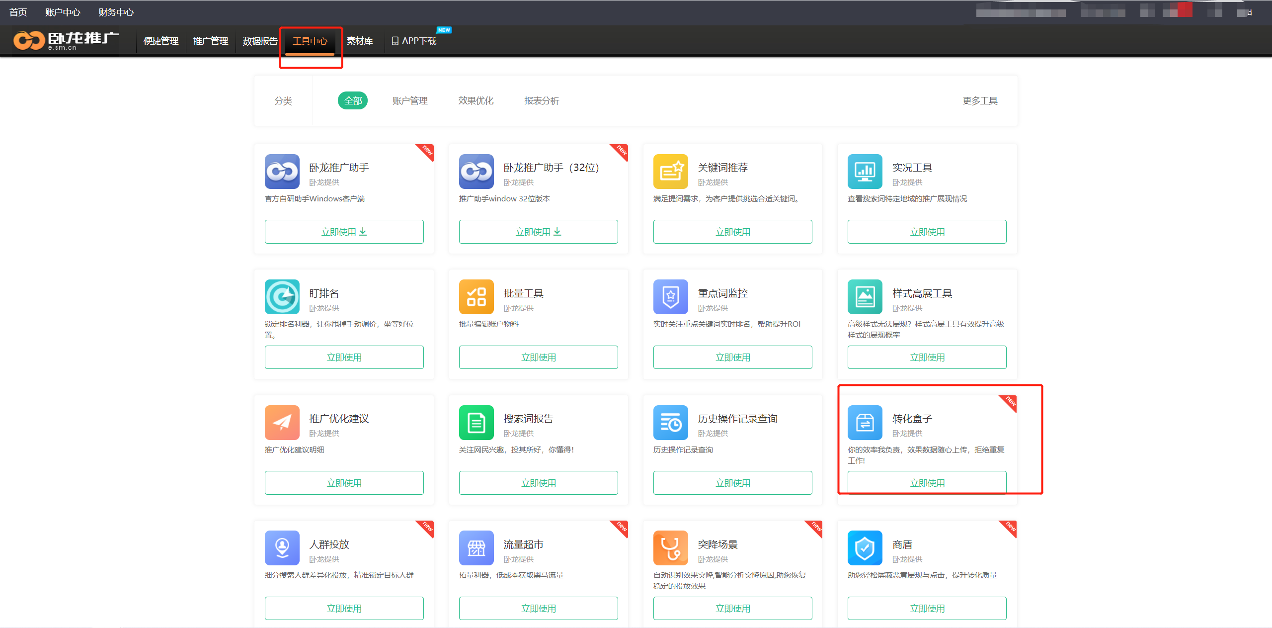This screenshot has width=1272, height=628.
Task: Click the 推广优化建议 paper plane icon
Action: 282,423
